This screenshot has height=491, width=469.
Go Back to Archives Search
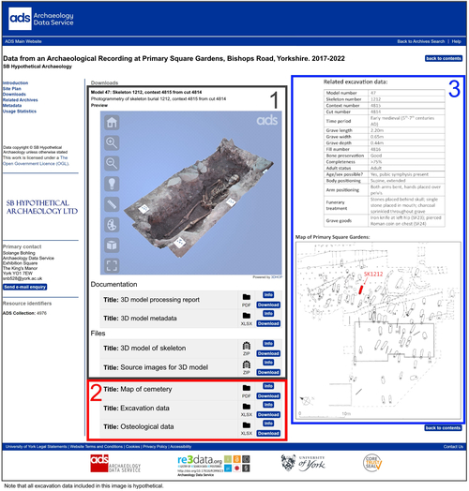click(x=421, y=41)
